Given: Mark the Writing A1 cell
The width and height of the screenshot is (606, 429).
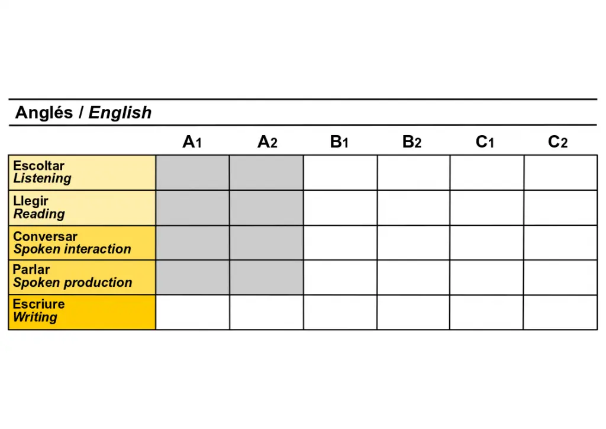Looking at the screenshot, I should coord(192,312).
